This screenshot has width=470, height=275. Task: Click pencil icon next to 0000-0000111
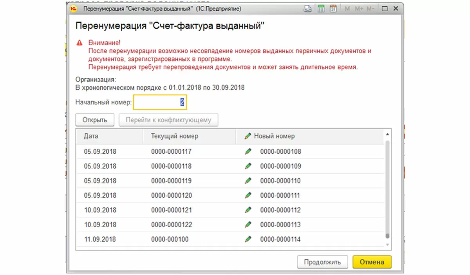point(248,195)
